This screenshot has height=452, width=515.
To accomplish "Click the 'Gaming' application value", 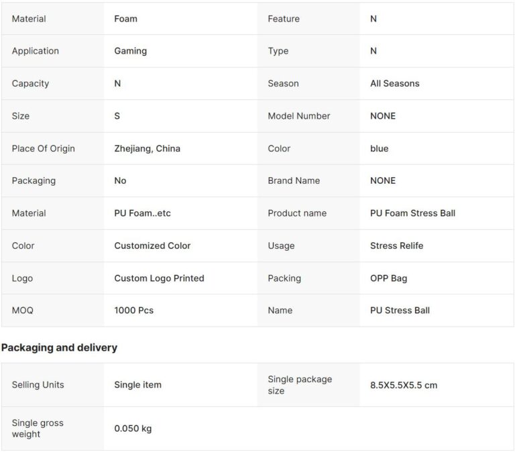I will [130, 51].
